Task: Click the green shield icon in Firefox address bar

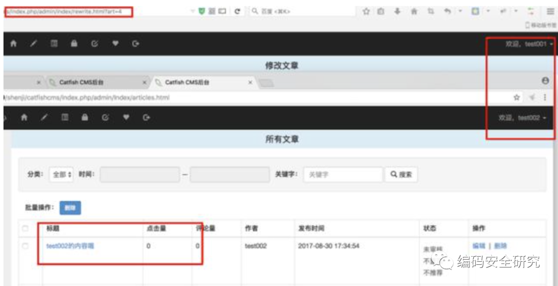Action: pyautogui.click(x=202, y=11)
